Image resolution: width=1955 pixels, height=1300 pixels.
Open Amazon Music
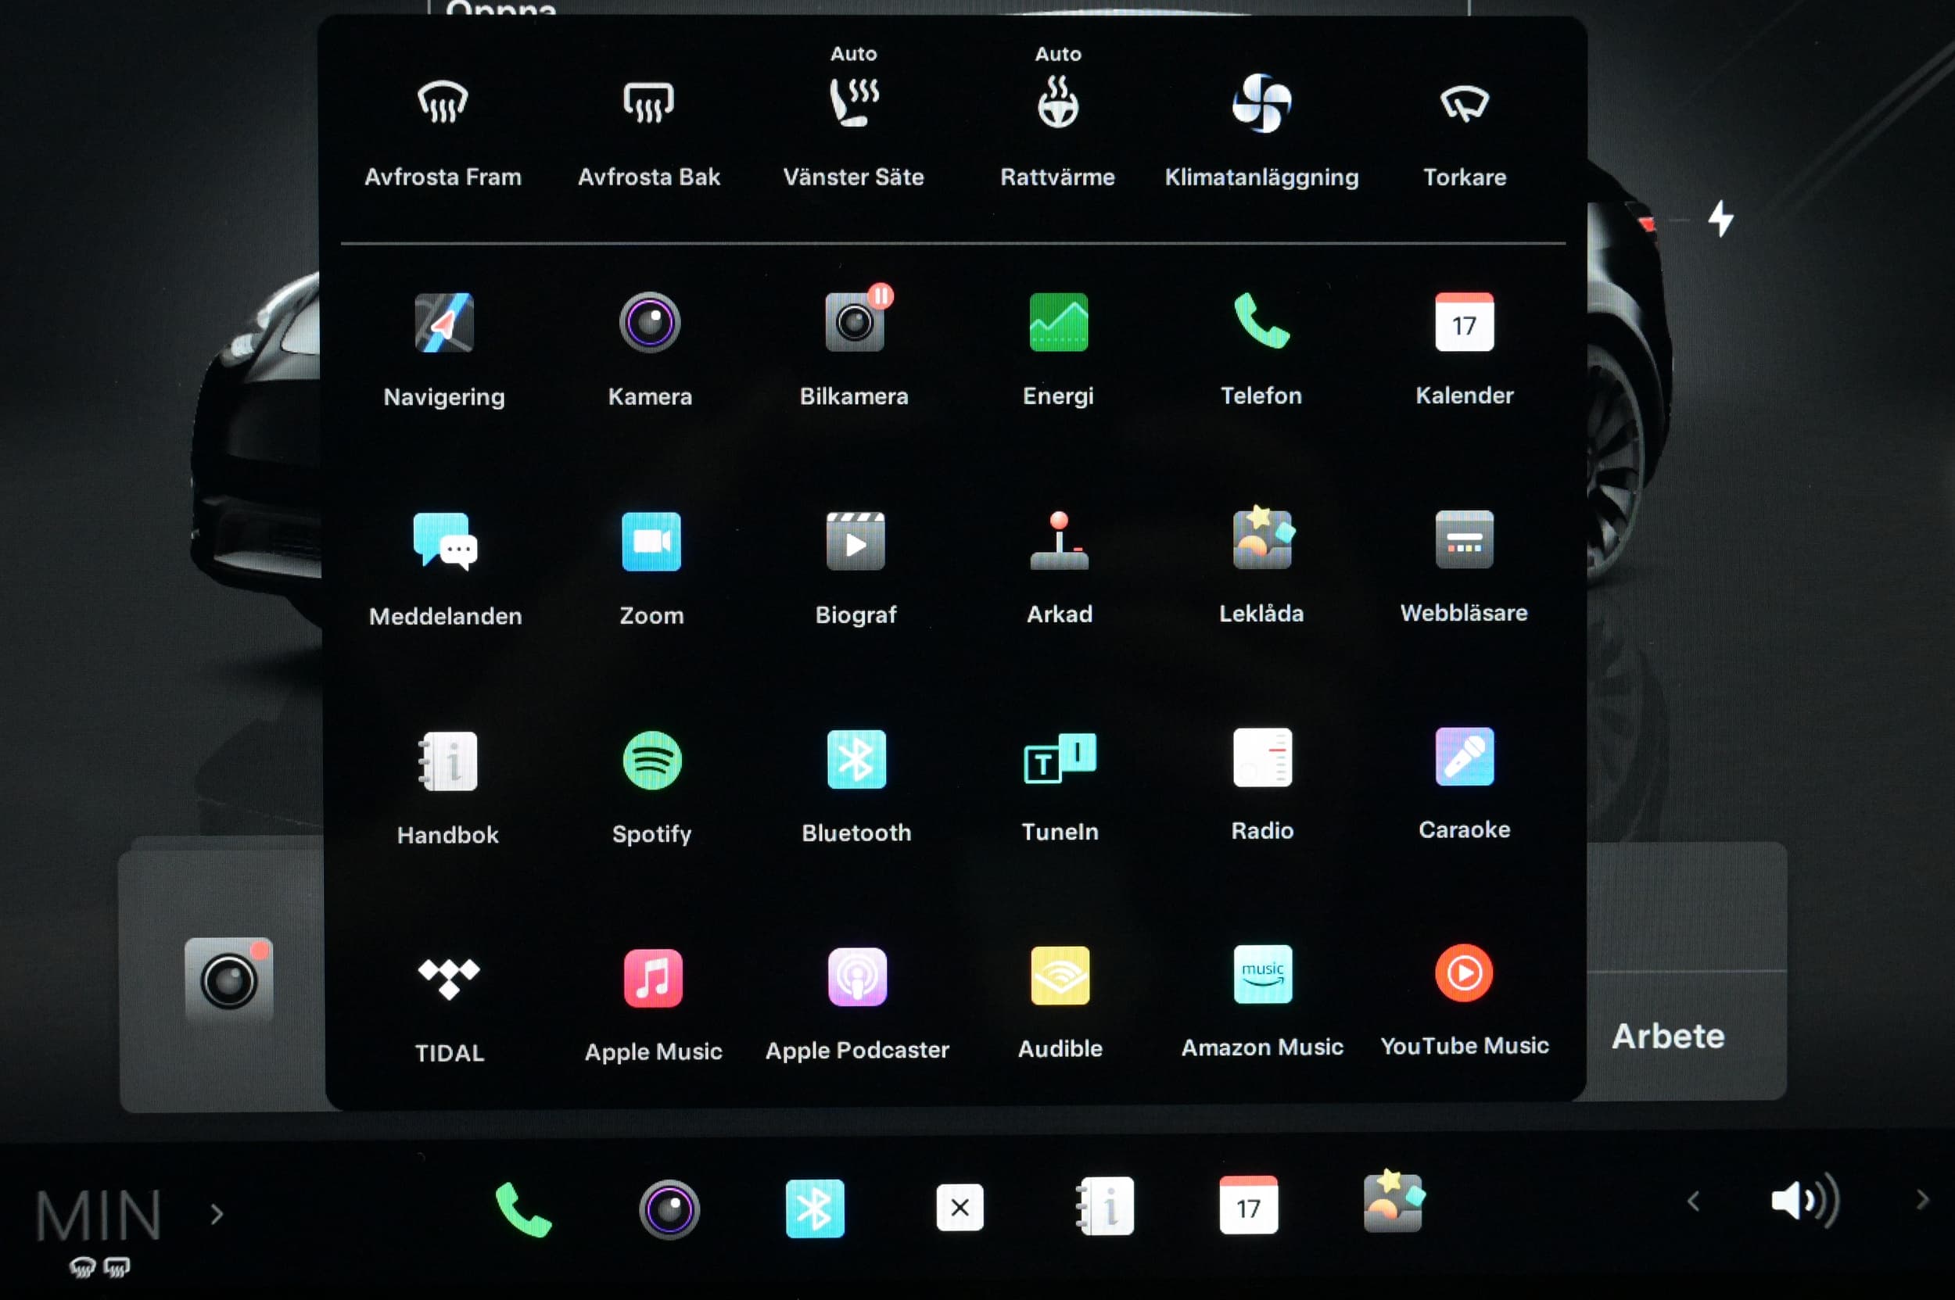pyautogui.click(x=1262, y=974)
